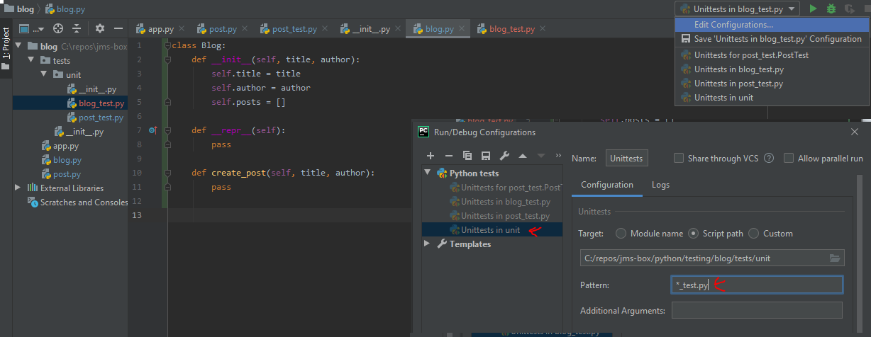Collapse Python tests node in dialog
The height and width of the screenshot is (337, 871).
pyautogui.click(x=428, y=173)
